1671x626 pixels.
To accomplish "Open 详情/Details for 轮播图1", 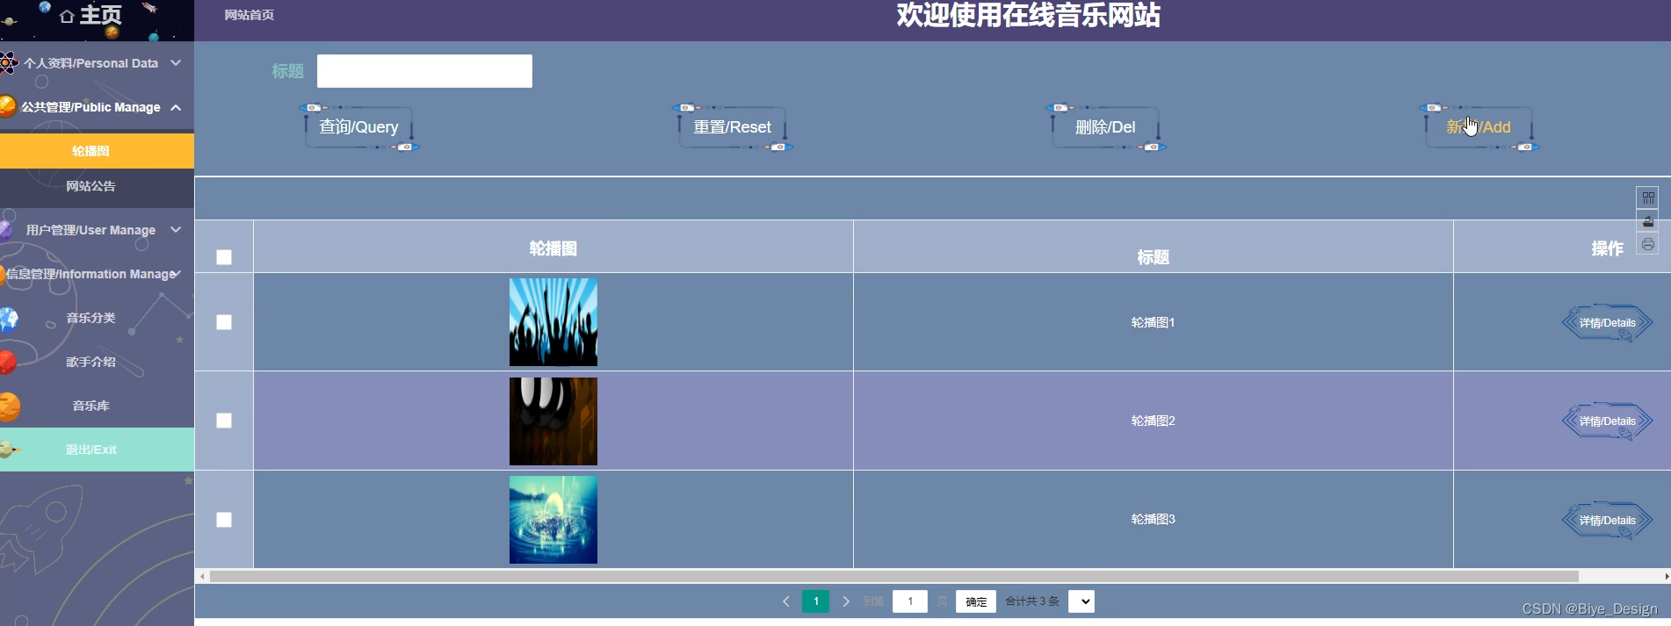I will point(1608,322).
